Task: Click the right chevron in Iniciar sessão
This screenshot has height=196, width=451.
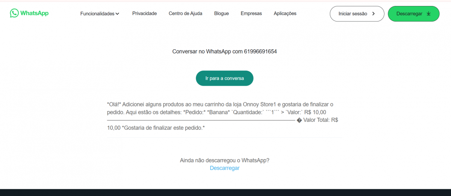Action: tap(373, 14)
